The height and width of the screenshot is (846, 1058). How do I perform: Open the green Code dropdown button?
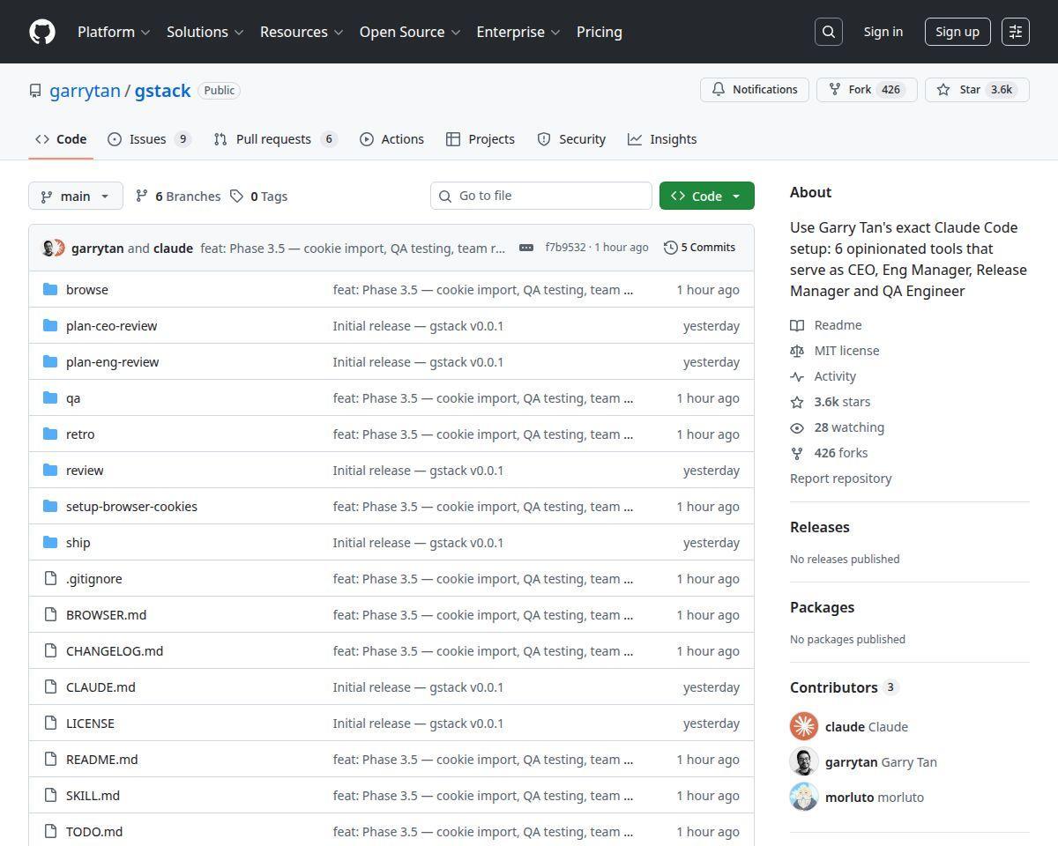707,196
